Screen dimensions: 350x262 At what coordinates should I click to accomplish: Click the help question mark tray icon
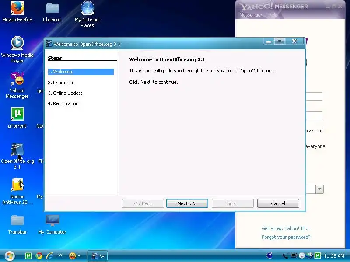click(x=269, y=255)
